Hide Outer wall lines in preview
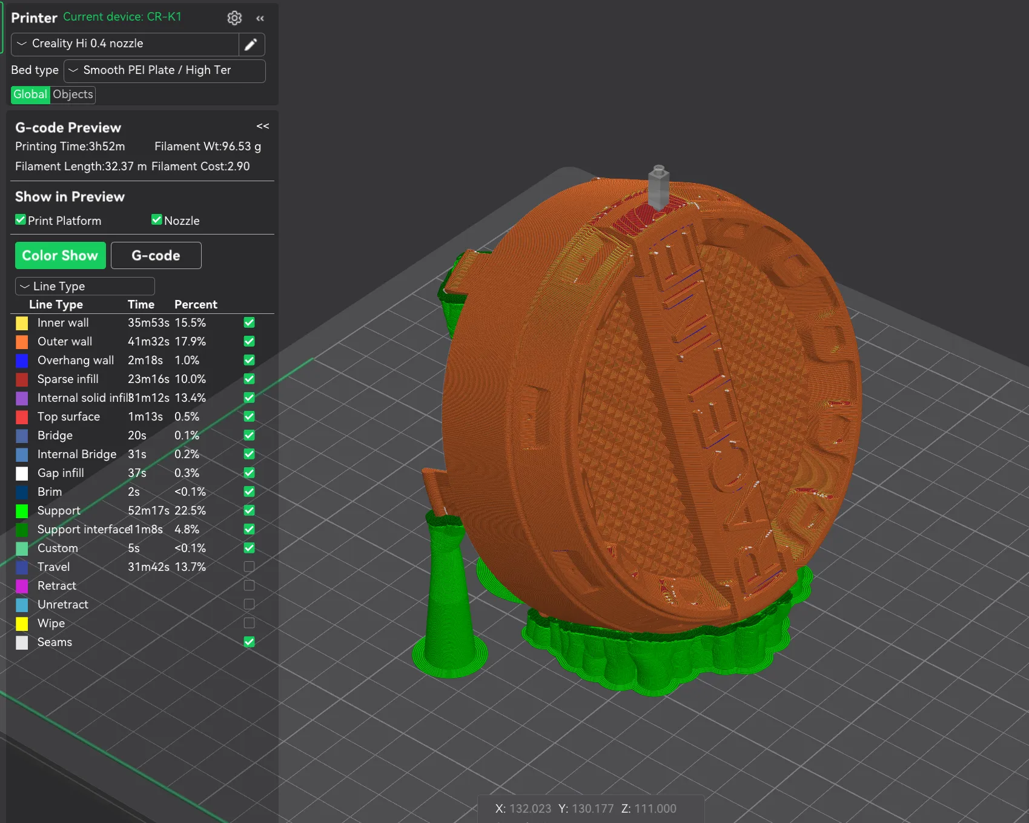Screen dimensions: 1029x823 pos(249,341)
